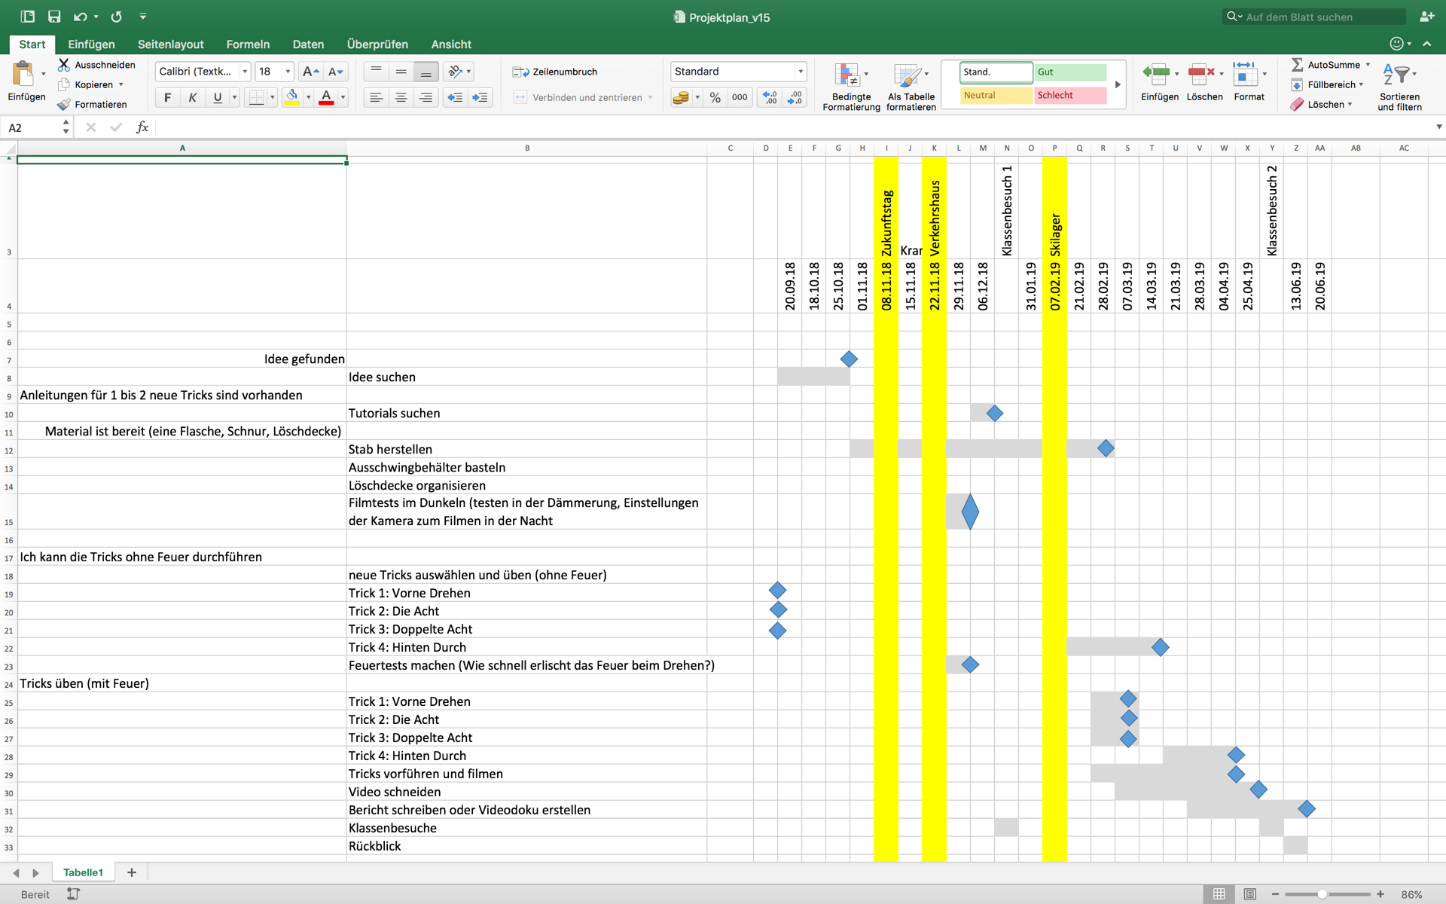The height and width of the screenshot is (904, 1446).
Task: Toggle underline formatting U button
Action: (218, 97)
